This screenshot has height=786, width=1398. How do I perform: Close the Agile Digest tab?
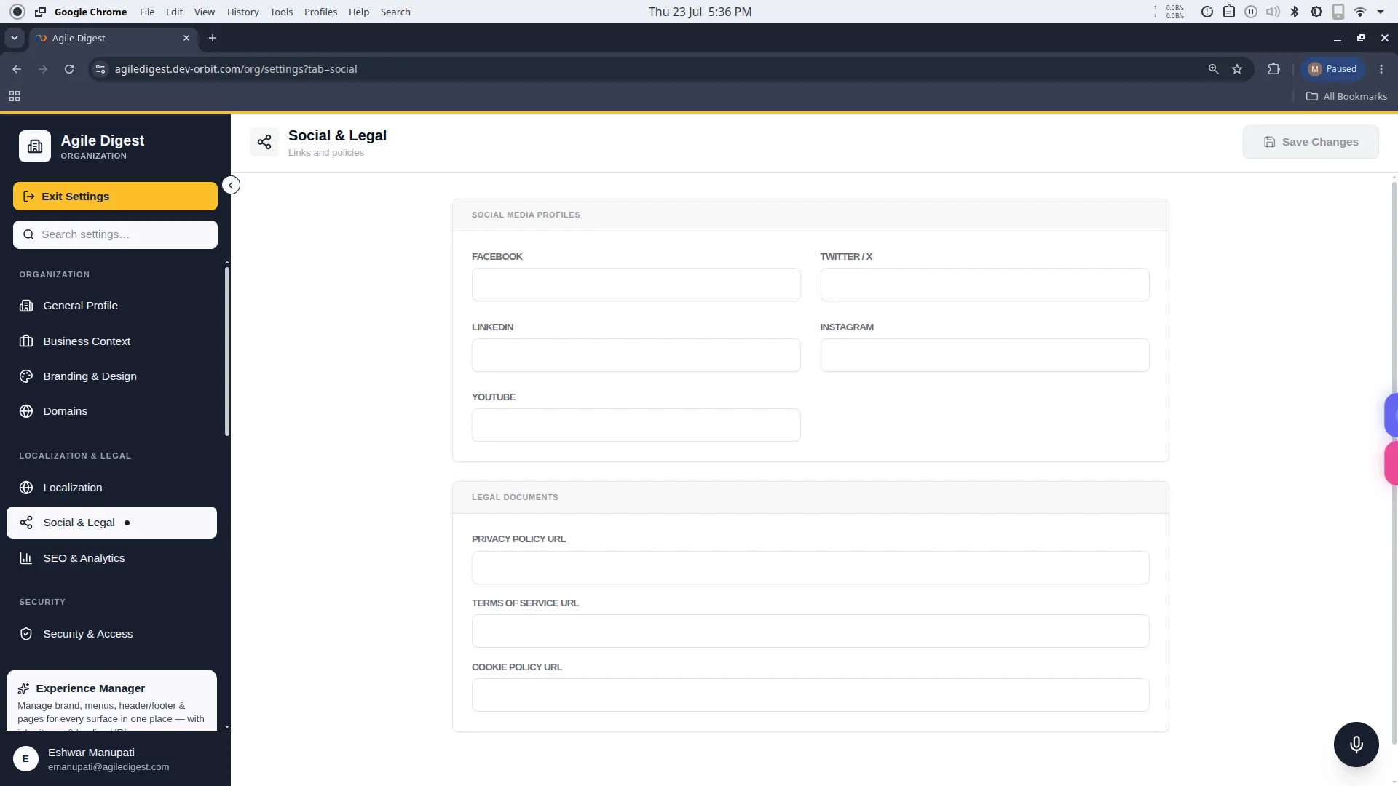tap(186, 38)
